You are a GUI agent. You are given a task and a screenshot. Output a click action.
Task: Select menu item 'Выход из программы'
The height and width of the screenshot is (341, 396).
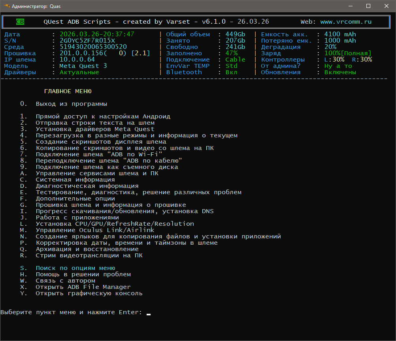click(72, 104)
